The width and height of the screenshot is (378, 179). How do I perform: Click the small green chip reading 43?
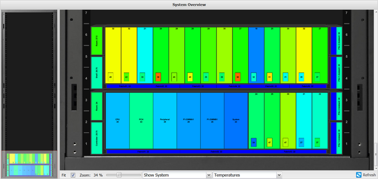126,77
